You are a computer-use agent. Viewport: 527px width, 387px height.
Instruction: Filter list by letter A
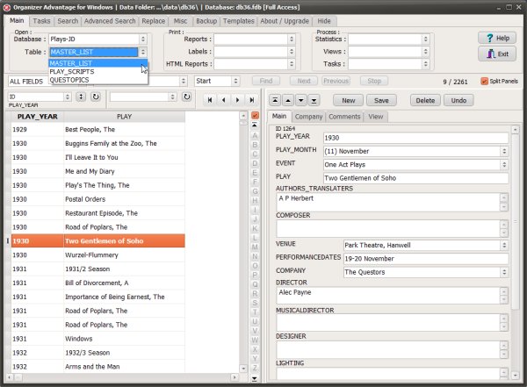point(255,136)
